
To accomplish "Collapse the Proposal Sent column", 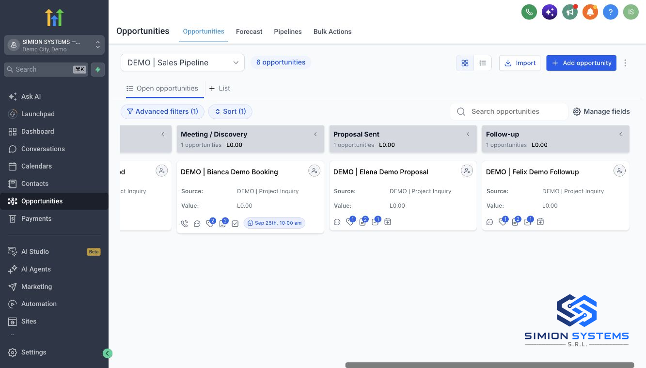I will point(468,134).
